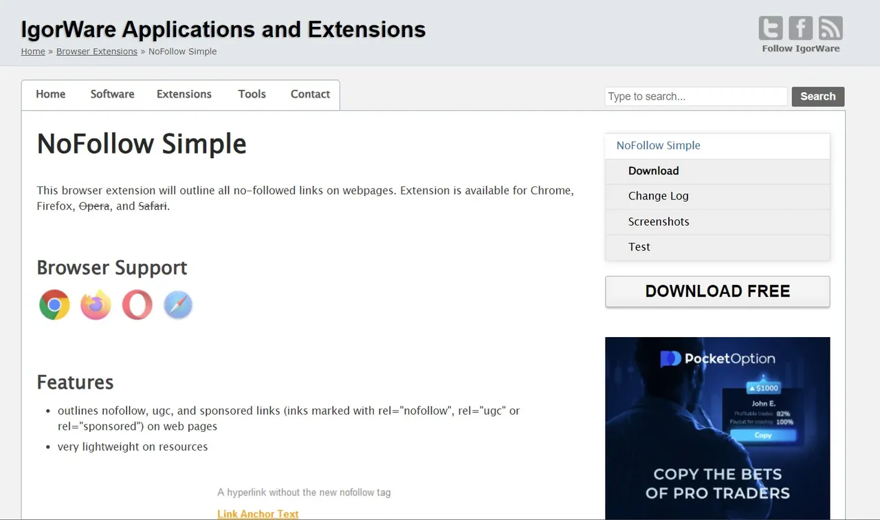
Task: Click the 'Copy' button in the ad
Action: pos(763,435)
